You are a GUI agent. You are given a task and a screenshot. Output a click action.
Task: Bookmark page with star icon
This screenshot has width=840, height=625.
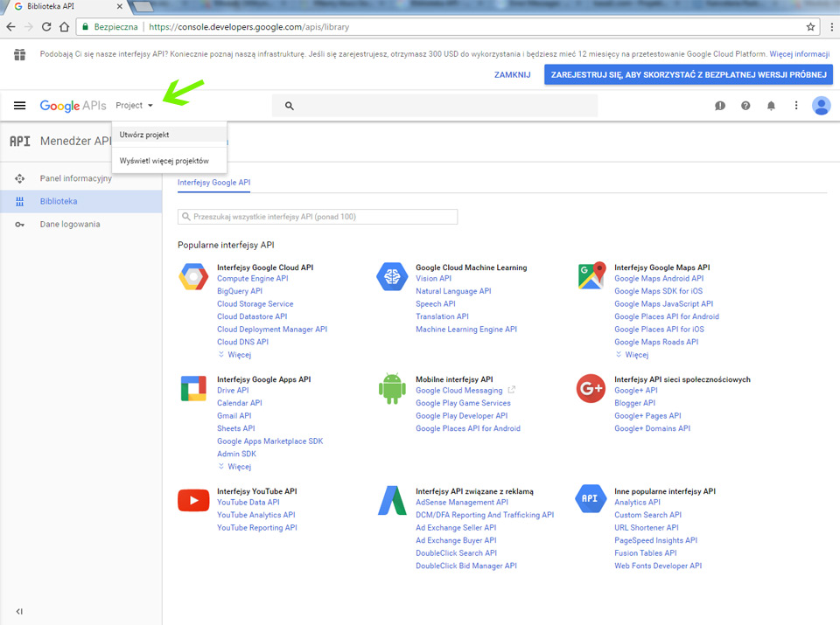[x=810, y=27]
